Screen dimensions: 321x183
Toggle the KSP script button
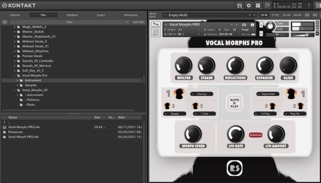pyautogui.click(x=307, y=15)
